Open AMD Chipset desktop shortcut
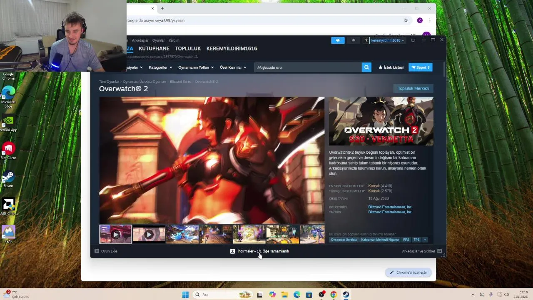The height and width of the screenshot is (300, 533). [x=8, y=207]
